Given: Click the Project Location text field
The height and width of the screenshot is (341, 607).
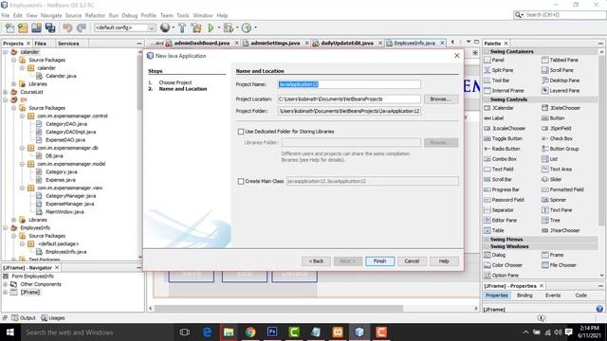Looking at the screenshot, I should pos(349,99).
